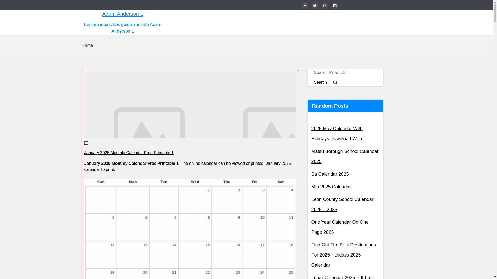This screenshot has width=497, height=279.
Task: Open January 2025 Monthly Calendar Free Printable 1 link
Action: pyautogui.click(x=129, y=153)
